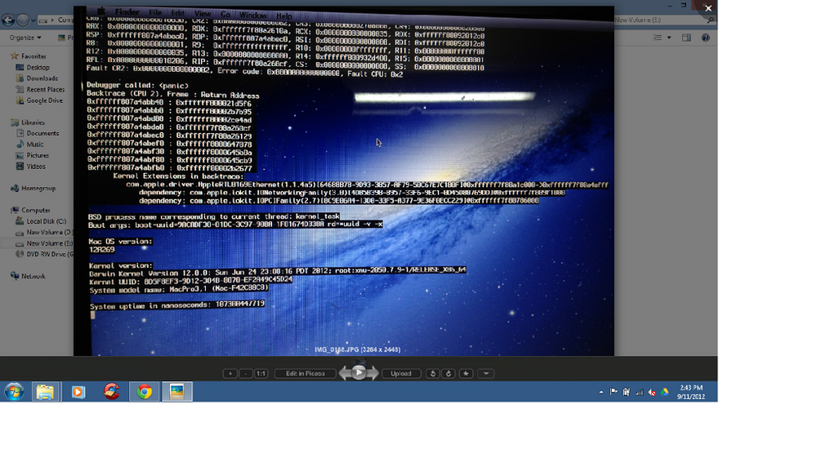The image size is (817, 458).
Task: Go to previous image with left arrow
Action: click(344, 374)
